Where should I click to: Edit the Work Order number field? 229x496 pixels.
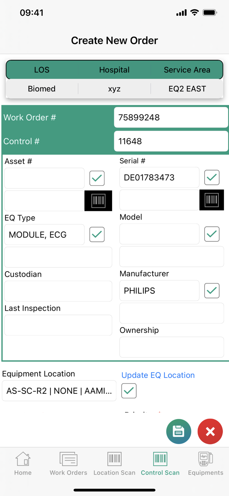coord(171,117)
